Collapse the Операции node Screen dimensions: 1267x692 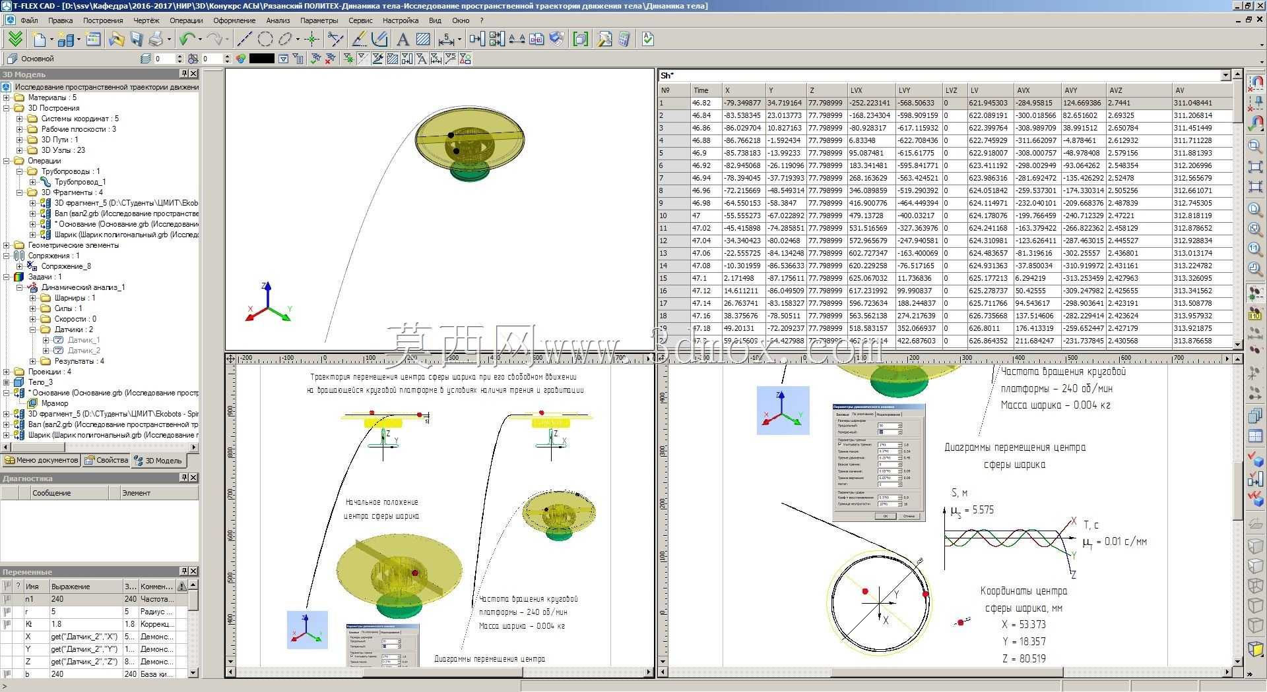coord(7,161)
